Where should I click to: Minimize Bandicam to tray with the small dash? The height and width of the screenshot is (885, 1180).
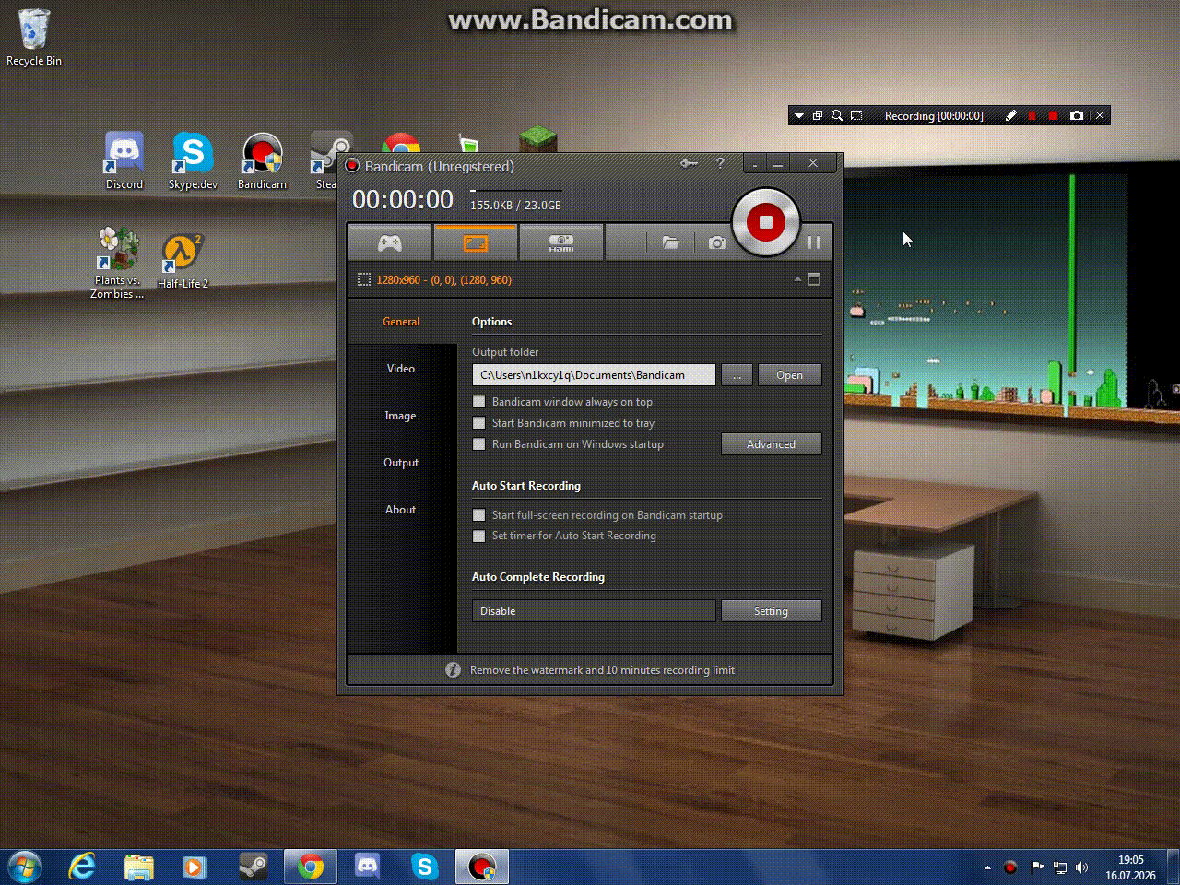(755, 164)
